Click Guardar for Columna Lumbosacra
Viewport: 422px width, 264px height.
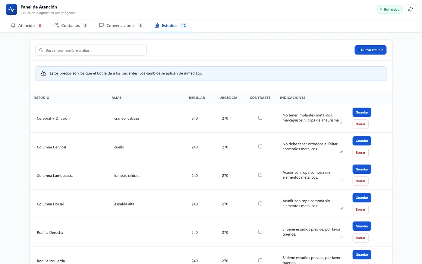click(x=362, y=169)
